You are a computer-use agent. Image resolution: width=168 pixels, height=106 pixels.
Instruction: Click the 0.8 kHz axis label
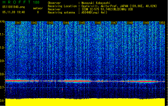tap(2, 74)
